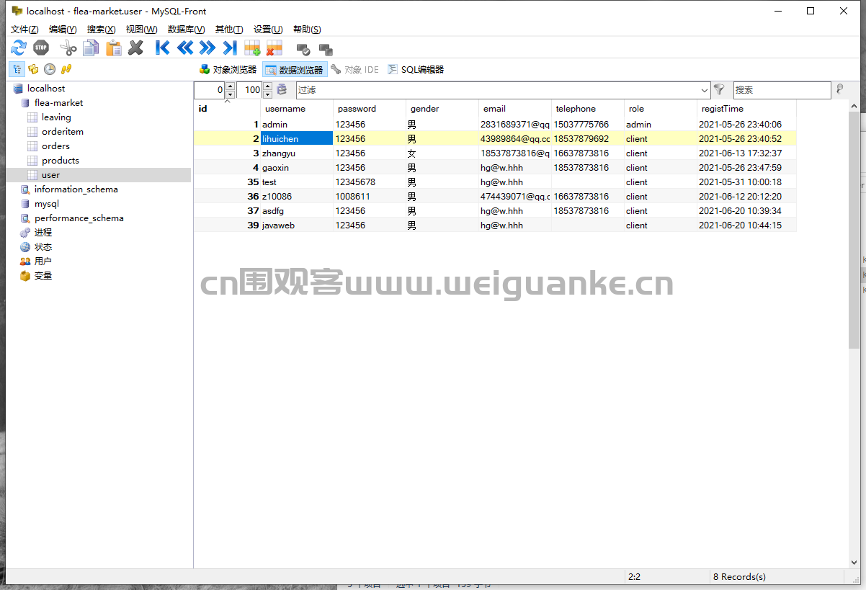This screenshot has height=590, width=866.
Task: Click the 搜索 search field
Action: click(782, 90)
